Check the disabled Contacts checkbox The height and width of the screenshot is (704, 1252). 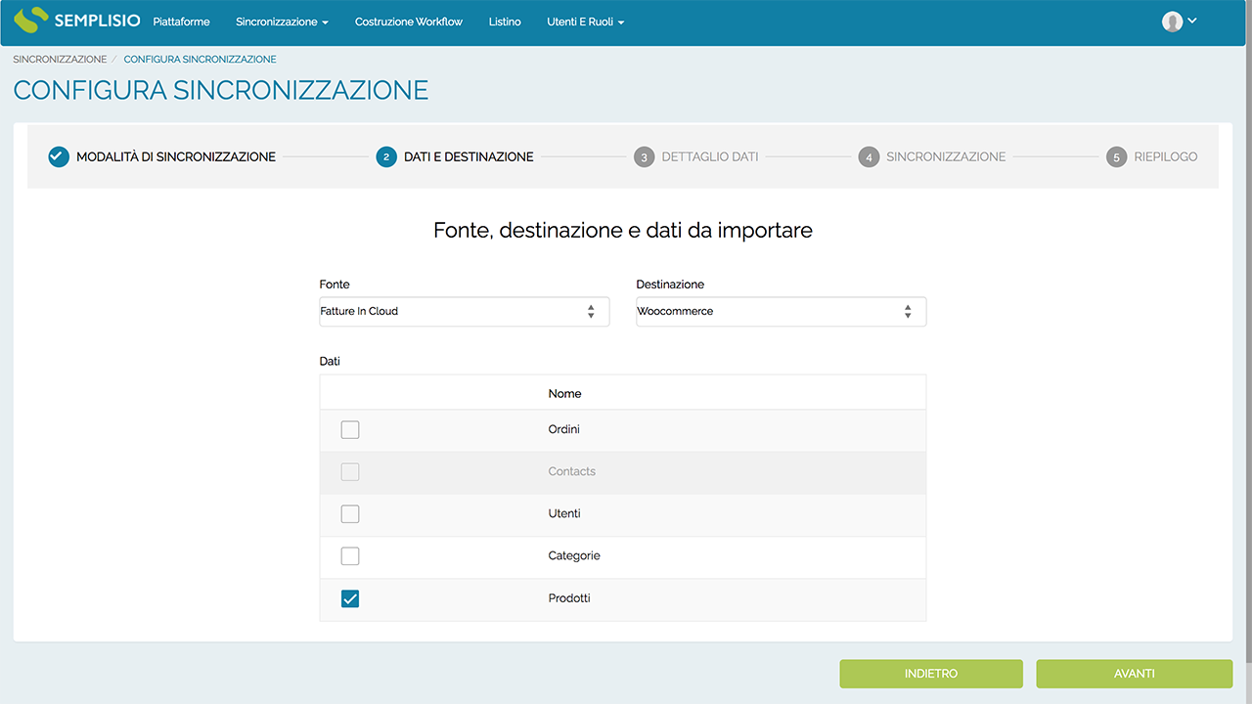point(350,472)
